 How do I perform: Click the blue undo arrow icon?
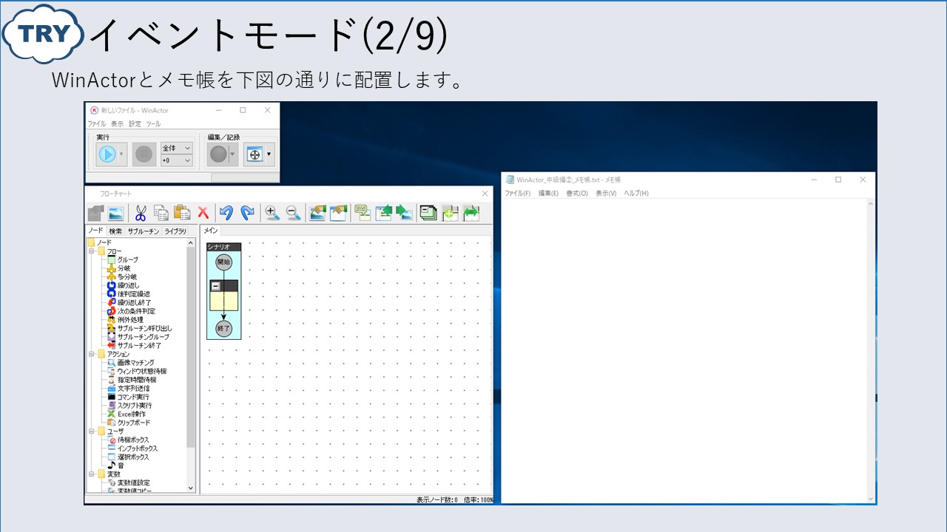(x=226, y=213)
